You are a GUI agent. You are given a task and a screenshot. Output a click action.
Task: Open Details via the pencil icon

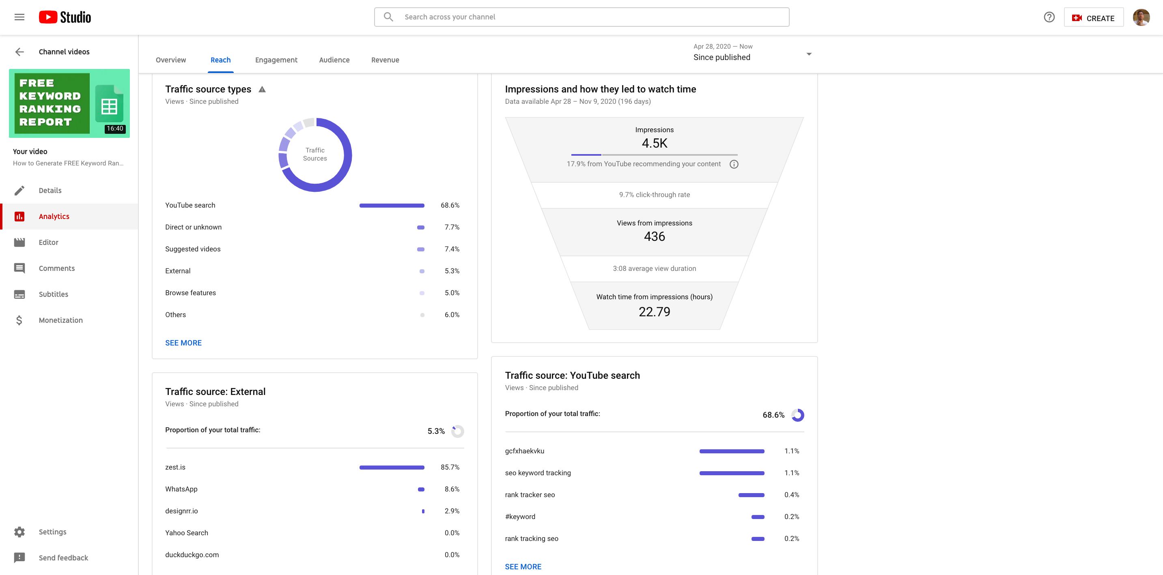(19, 190)
